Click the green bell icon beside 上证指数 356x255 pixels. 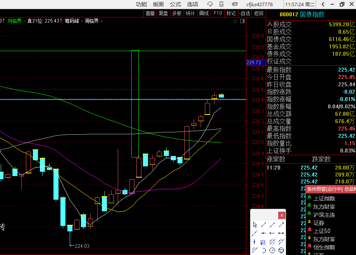tap(309, 197)
